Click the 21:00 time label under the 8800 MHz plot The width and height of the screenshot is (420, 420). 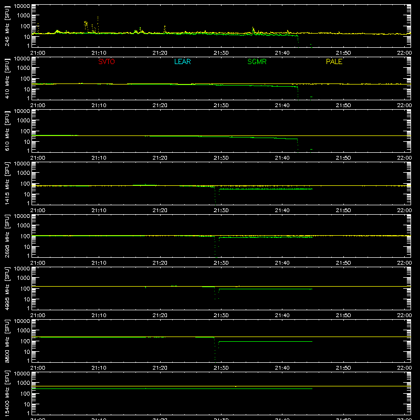(x=38, y=368)
